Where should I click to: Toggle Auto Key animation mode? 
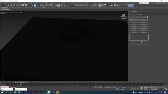[146, 87]
